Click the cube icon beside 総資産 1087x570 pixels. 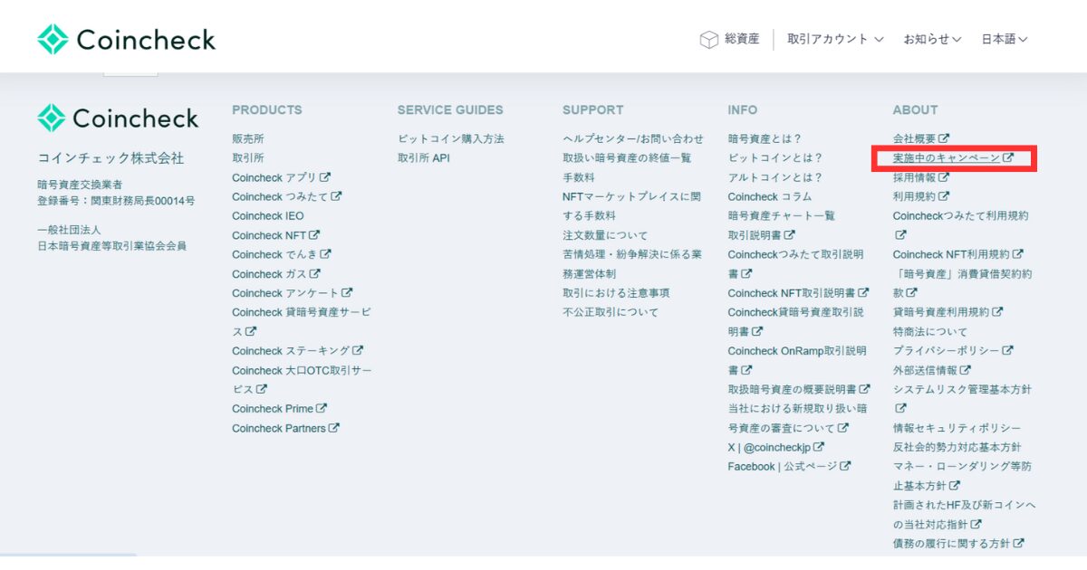708,40
